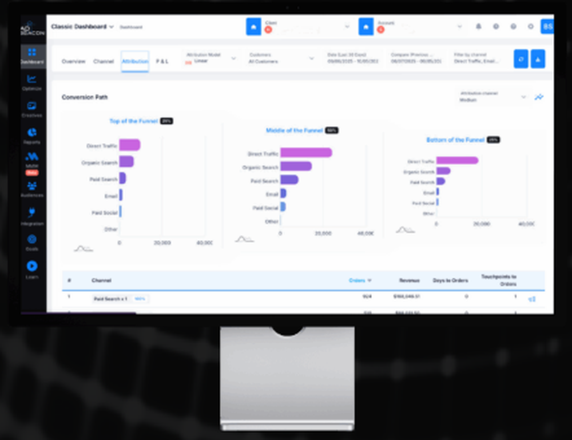This screenshot has width=572, height=440.
Task: Open the Attribution Model dropdown
Action: [x=233, y=59]
